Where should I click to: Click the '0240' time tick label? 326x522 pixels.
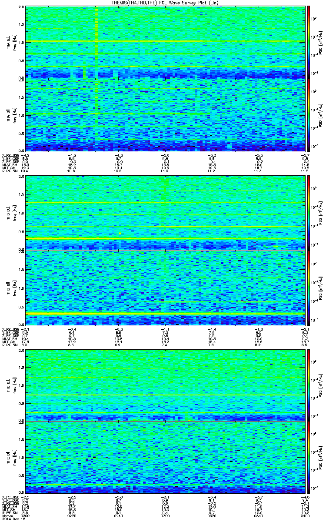pos(118,515)
